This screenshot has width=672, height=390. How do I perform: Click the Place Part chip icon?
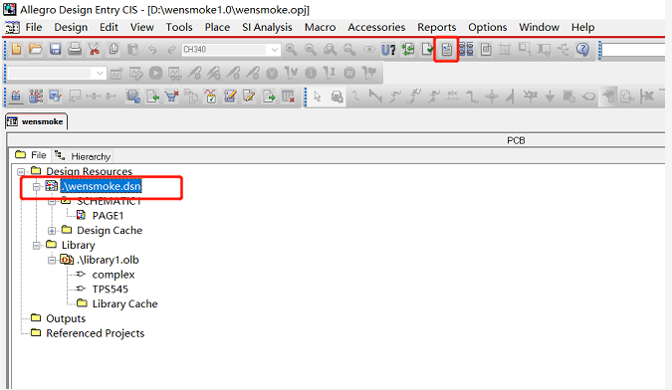click(336, 97)
